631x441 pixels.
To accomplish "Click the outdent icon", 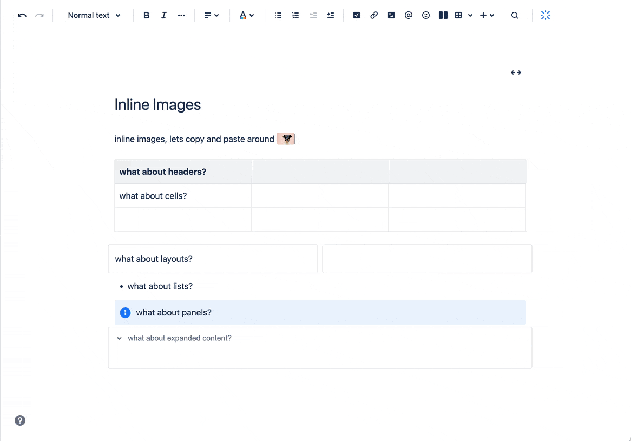I will 313,15.
